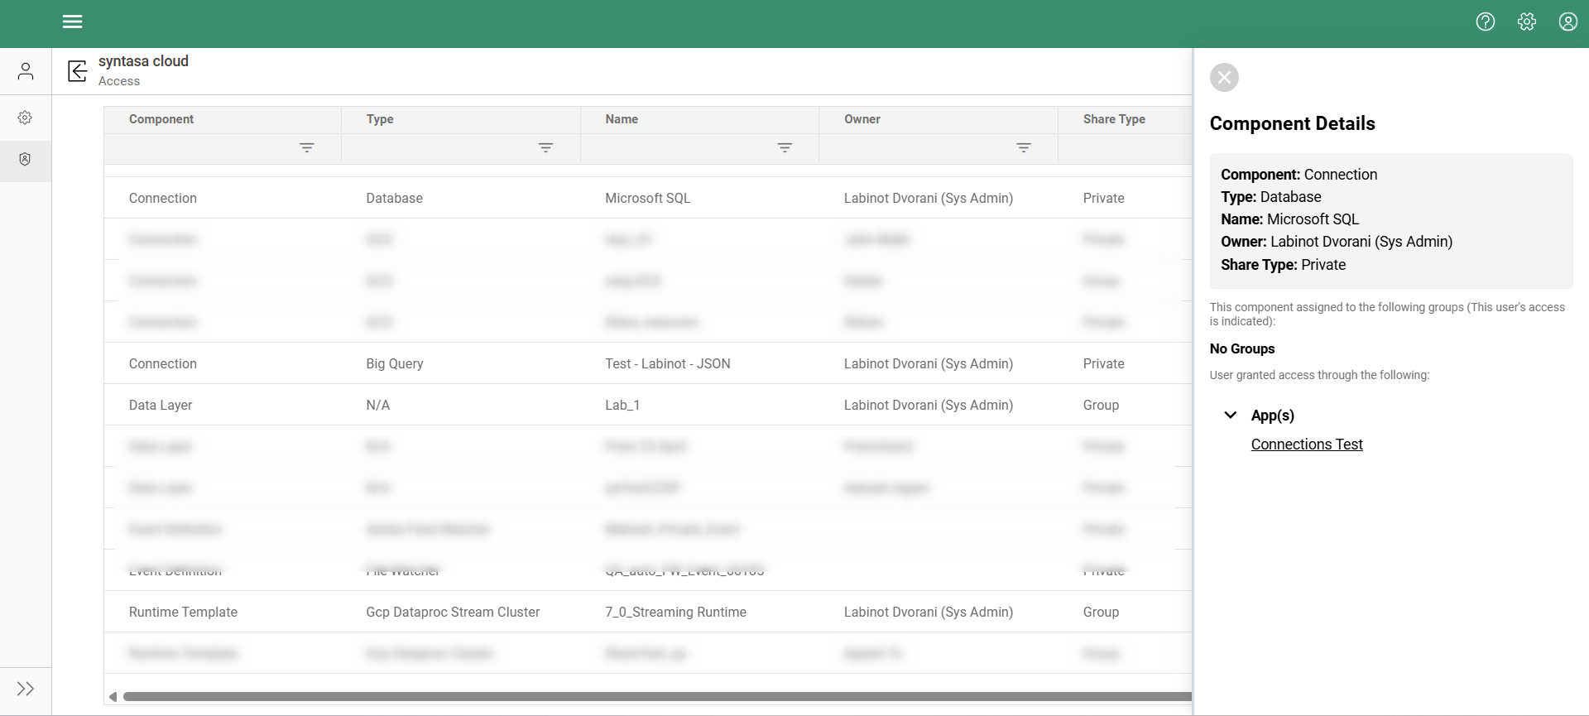Select the Microsoft SQL connection row
The width and height of the screenshot is (1589, 716).
[648, 198]
